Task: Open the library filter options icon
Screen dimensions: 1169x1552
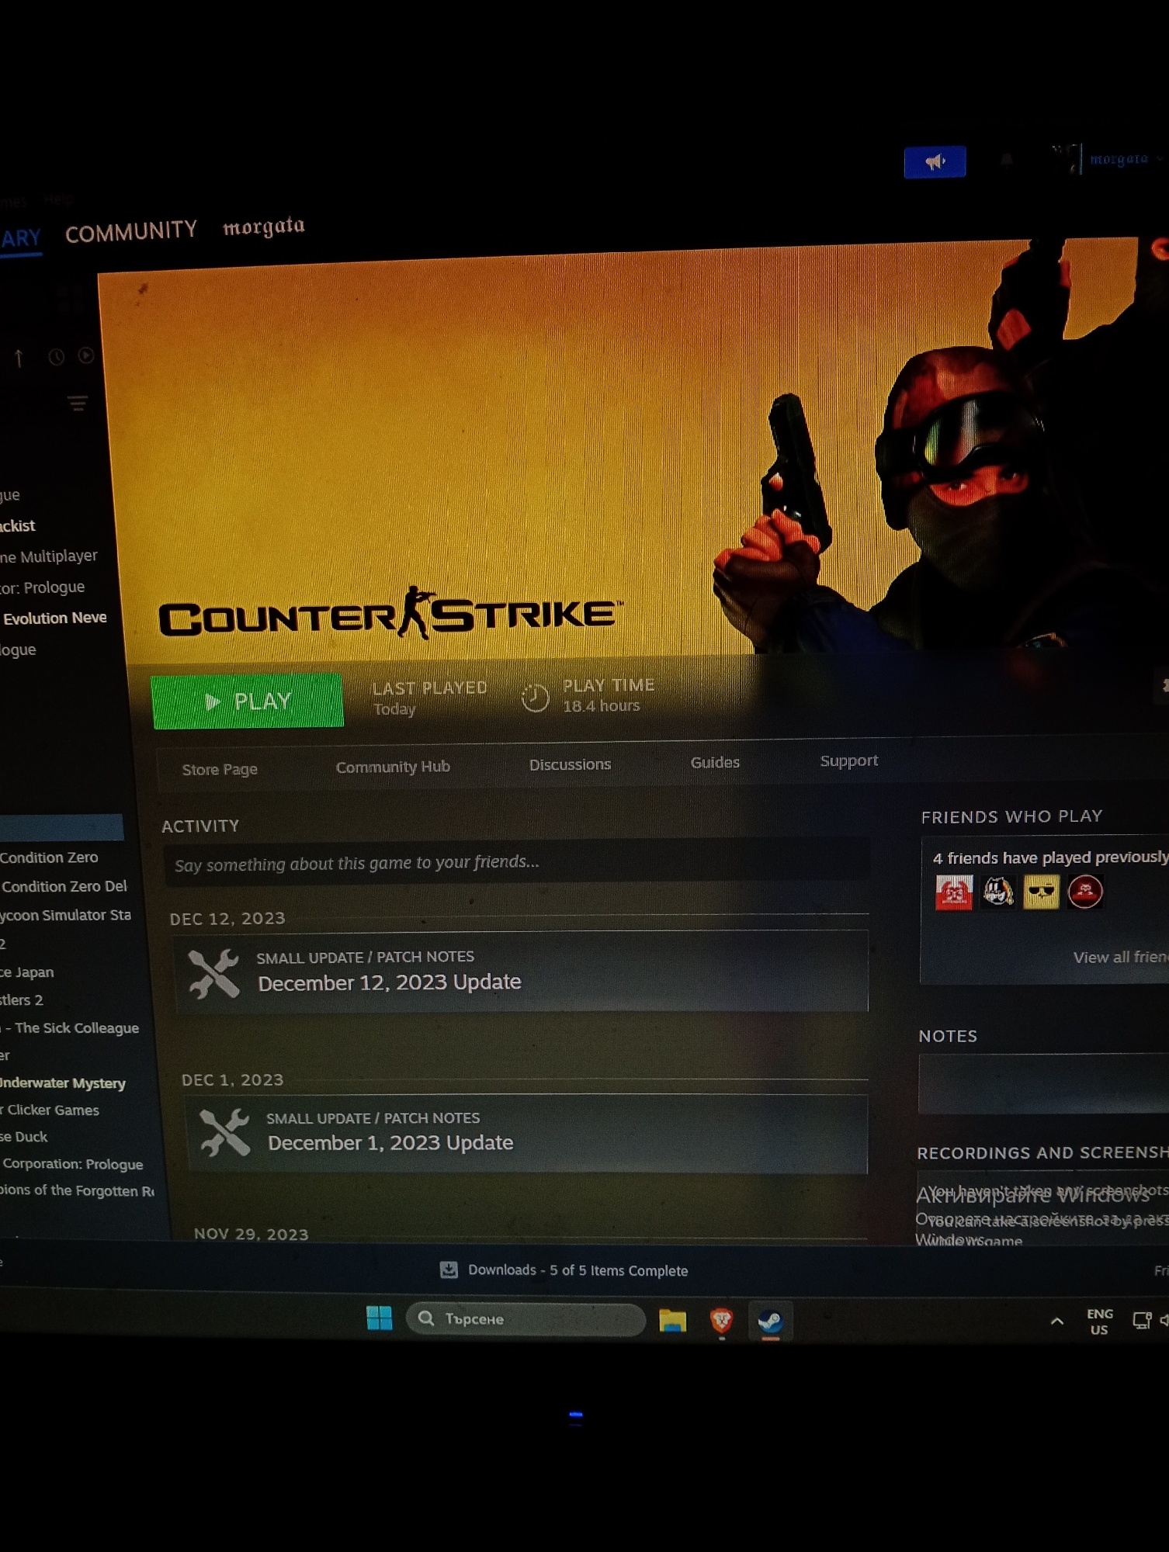Action: click(77, 404)
